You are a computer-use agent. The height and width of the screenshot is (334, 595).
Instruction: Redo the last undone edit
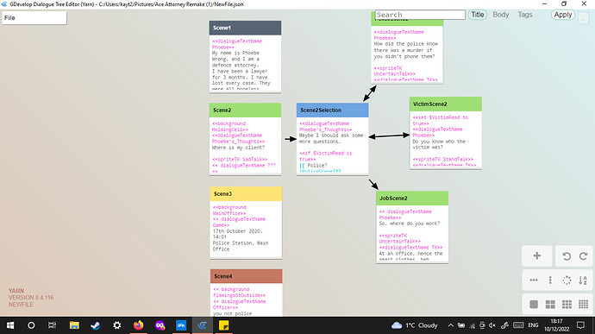[x=583, y=256]
